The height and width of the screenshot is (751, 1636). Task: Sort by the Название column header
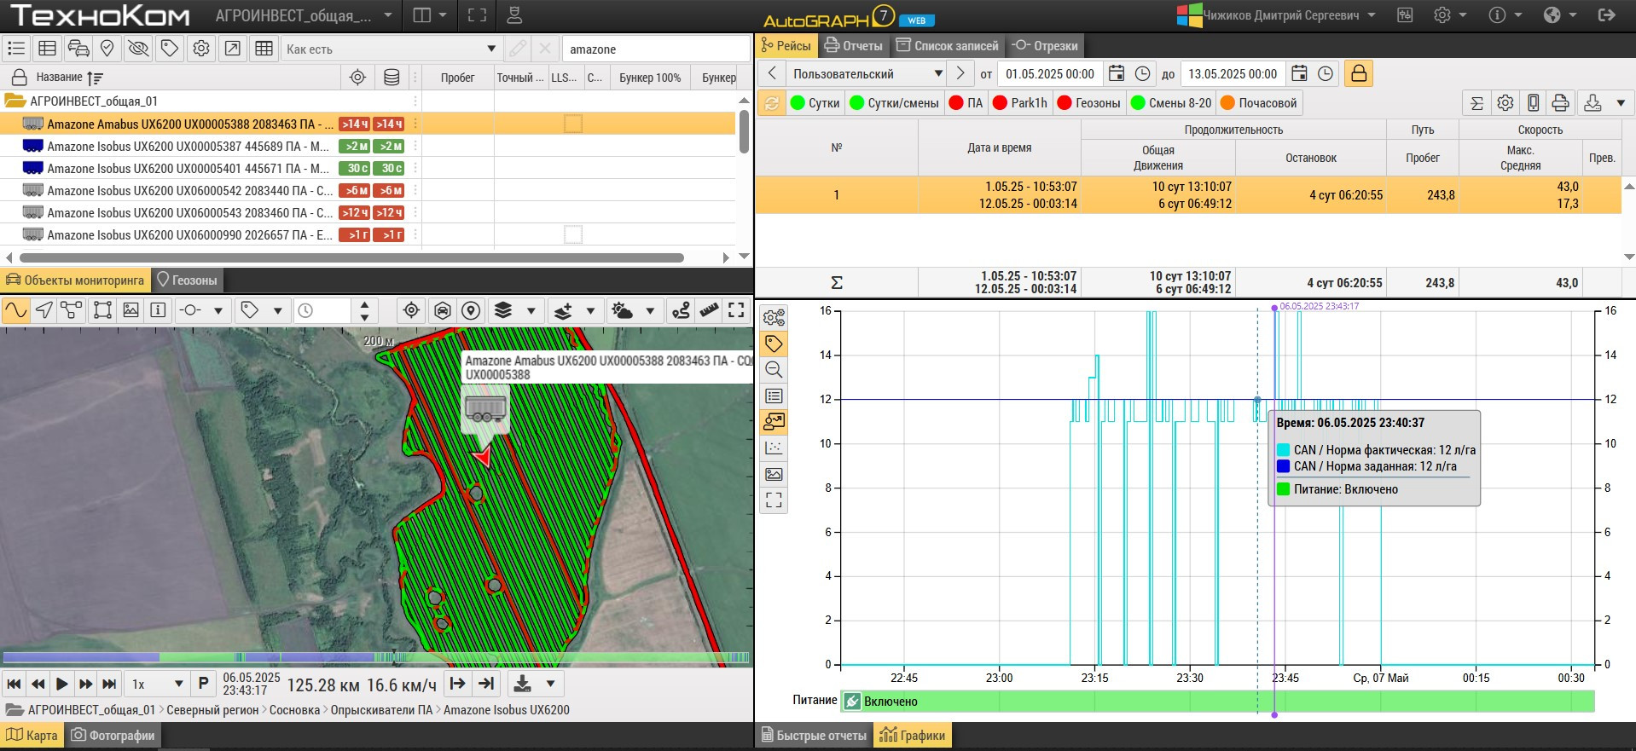pyautogui.click(x=59, y=78)
